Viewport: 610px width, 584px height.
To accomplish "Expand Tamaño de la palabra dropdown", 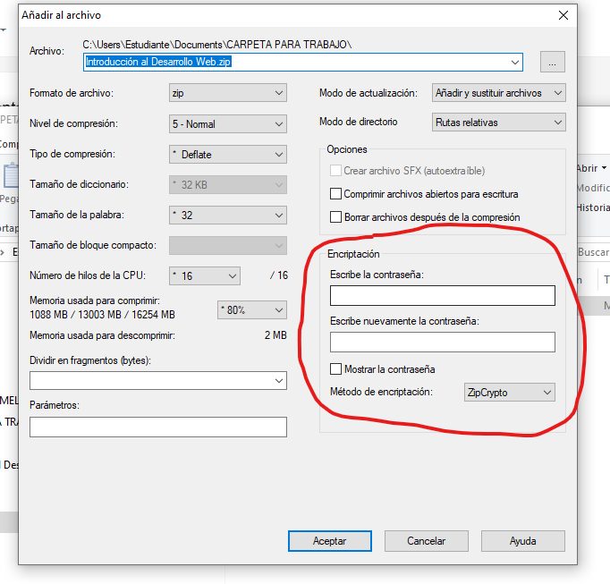I will click(228, 216).
